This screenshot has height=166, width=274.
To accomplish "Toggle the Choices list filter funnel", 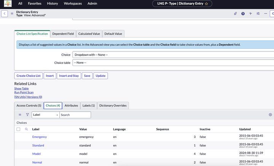I will [27, 115].
